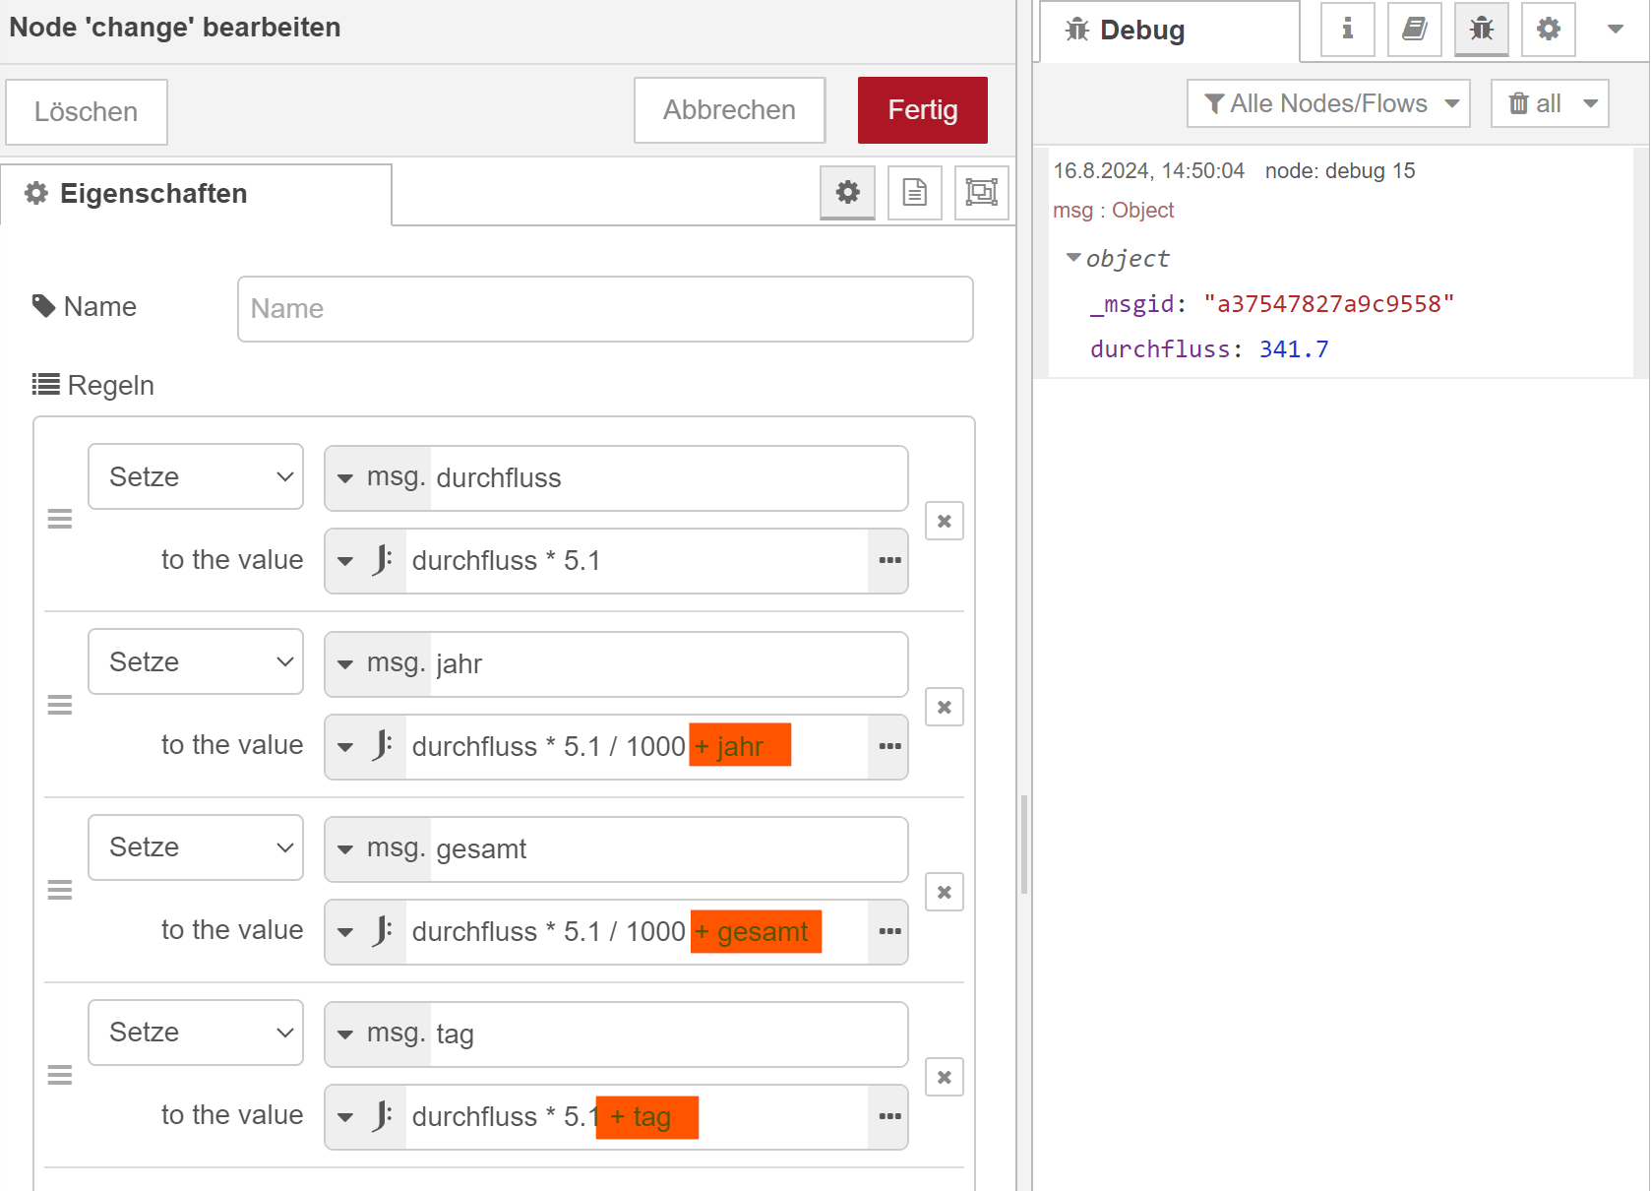Viewport: 1651px width, 1191px height.
Task: Open Alle Nodes/Flows filter dropdown
Action: (x=1328, y=103)
